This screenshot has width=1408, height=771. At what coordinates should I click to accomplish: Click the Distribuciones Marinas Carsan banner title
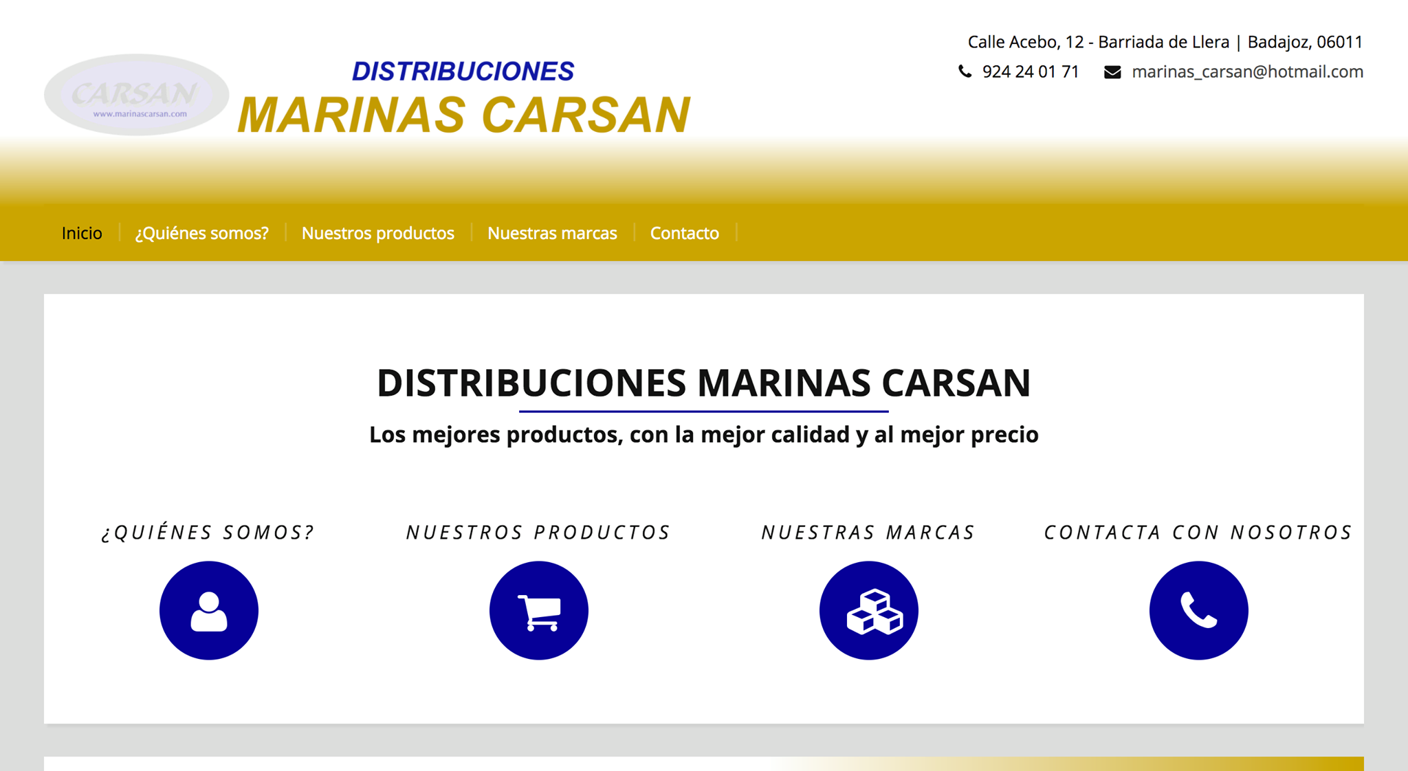[x=464, y=98]
